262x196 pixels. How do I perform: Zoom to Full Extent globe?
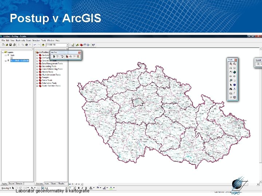coord(234,72)
